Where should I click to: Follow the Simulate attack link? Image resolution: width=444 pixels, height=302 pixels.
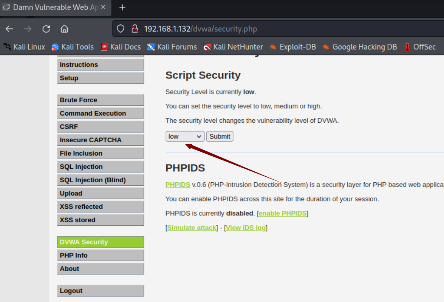coord(192,228)
